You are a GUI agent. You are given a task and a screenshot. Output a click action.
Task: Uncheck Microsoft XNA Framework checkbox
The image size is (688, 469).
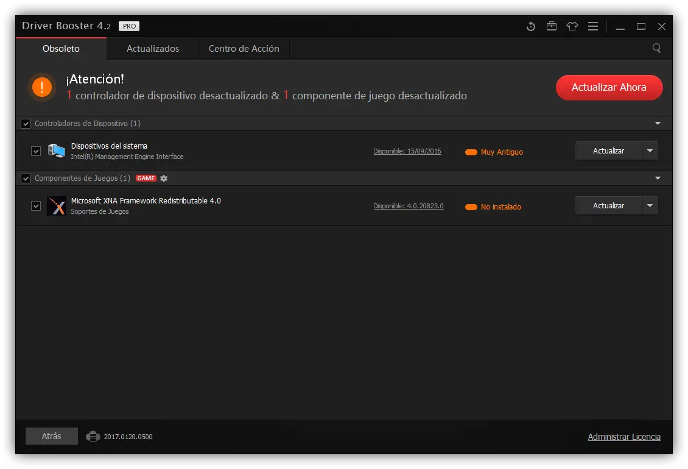point(36,206)
